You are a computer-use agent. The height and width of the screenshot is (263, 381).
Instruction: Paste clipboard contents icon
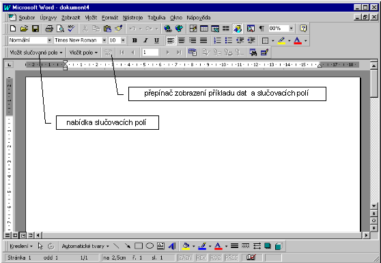[107, 29]
